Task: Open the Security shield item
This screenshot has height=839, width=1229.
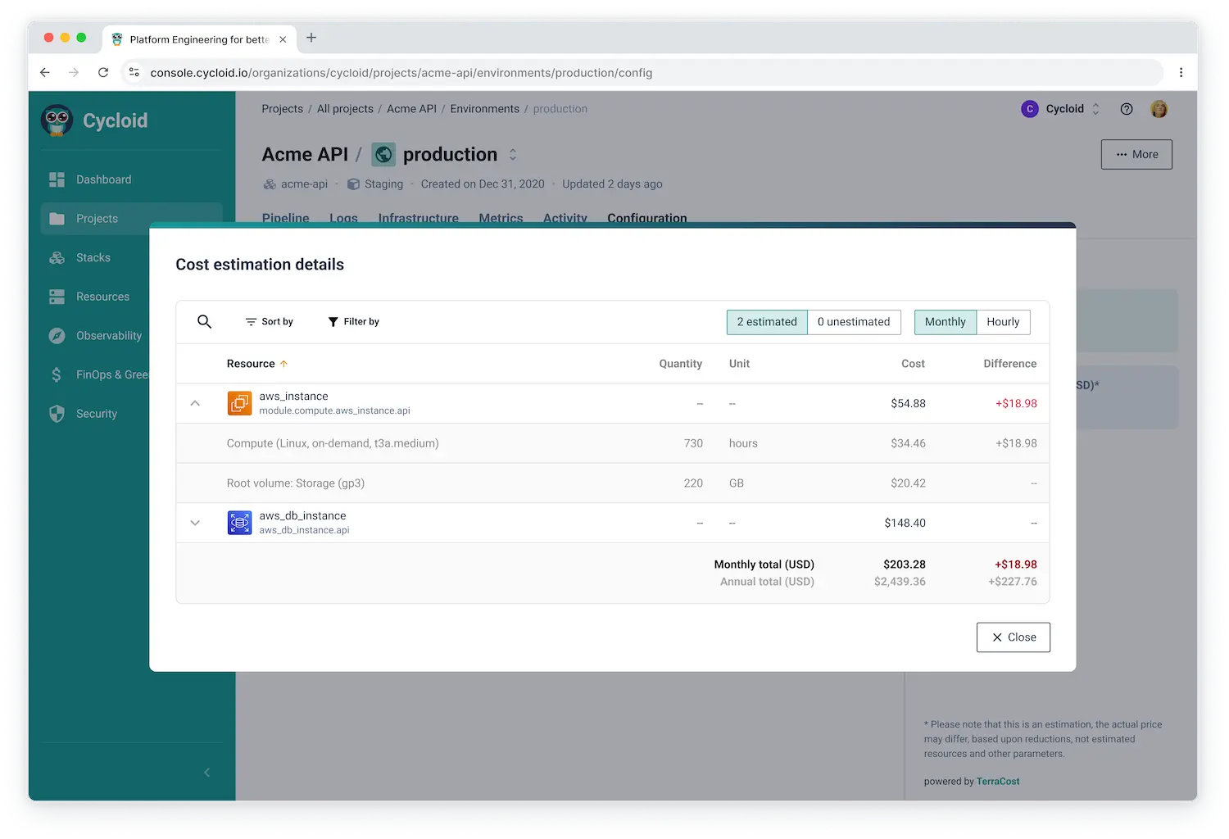Action: coord(96,414)
